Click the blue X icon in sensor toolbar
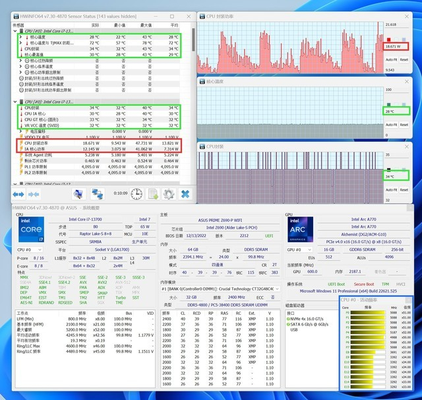Viewport: 422px width, 400px height. click(185, 194)
